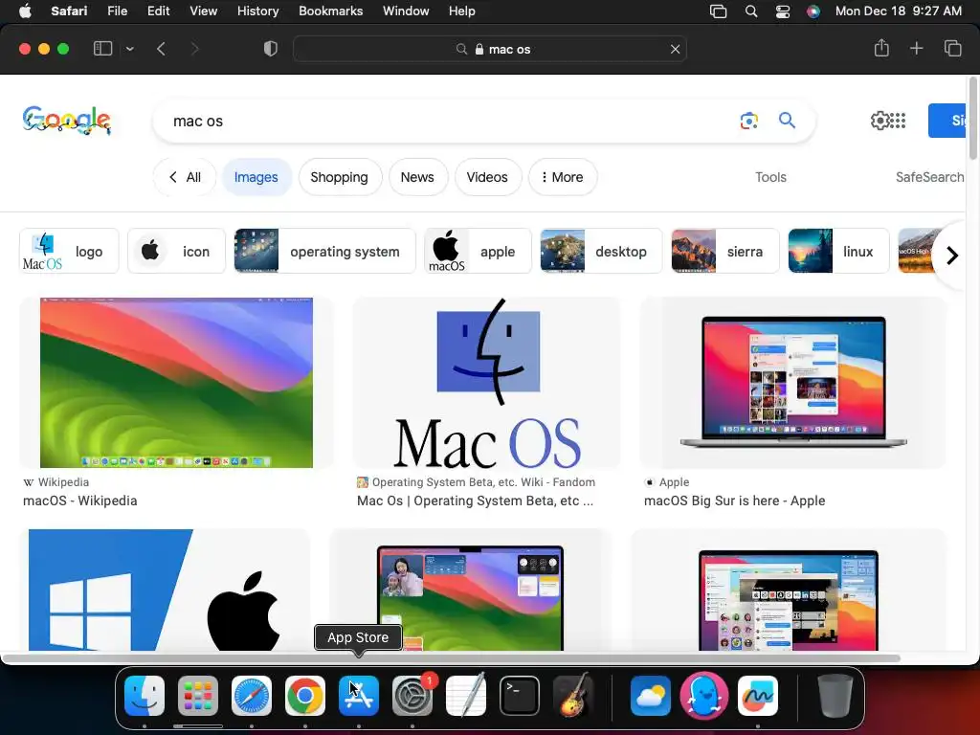Viewport: 980px width, 735px height.
Task: Switch to News results
Action: (417, 177)
